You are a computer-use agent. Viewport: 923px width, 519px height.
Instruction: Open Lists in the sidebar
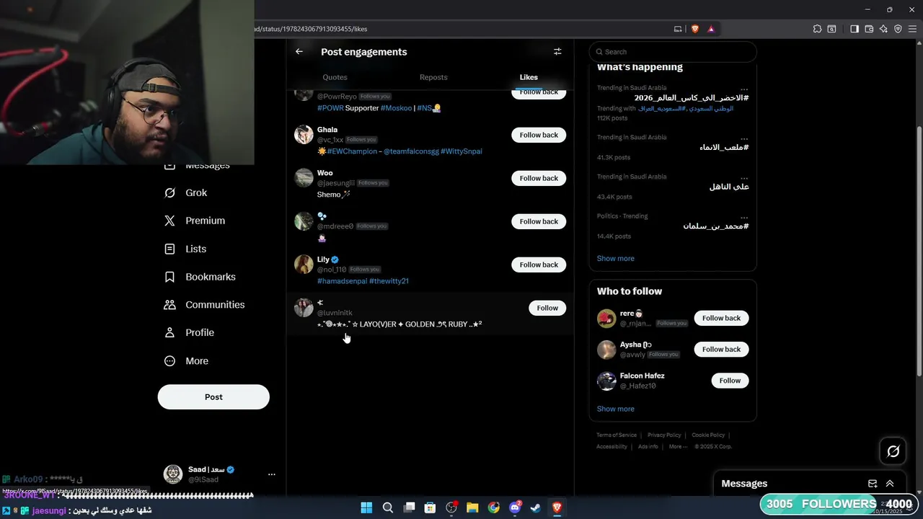pyautogui.click(x=185, y=249)
